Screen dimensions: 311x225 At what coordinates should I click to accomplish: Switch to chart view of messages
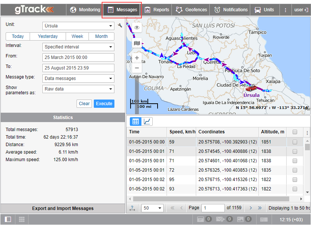(x=147, y=121)
